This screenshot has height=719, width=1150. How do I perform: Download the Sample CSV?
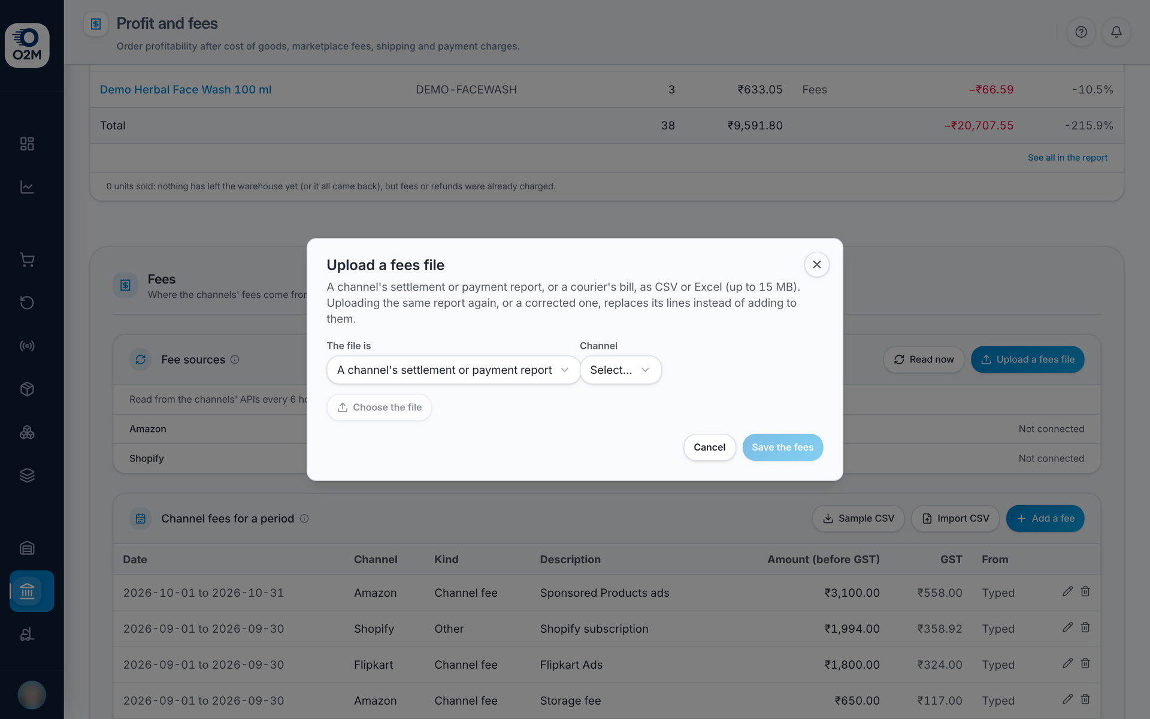click(858, 518)
